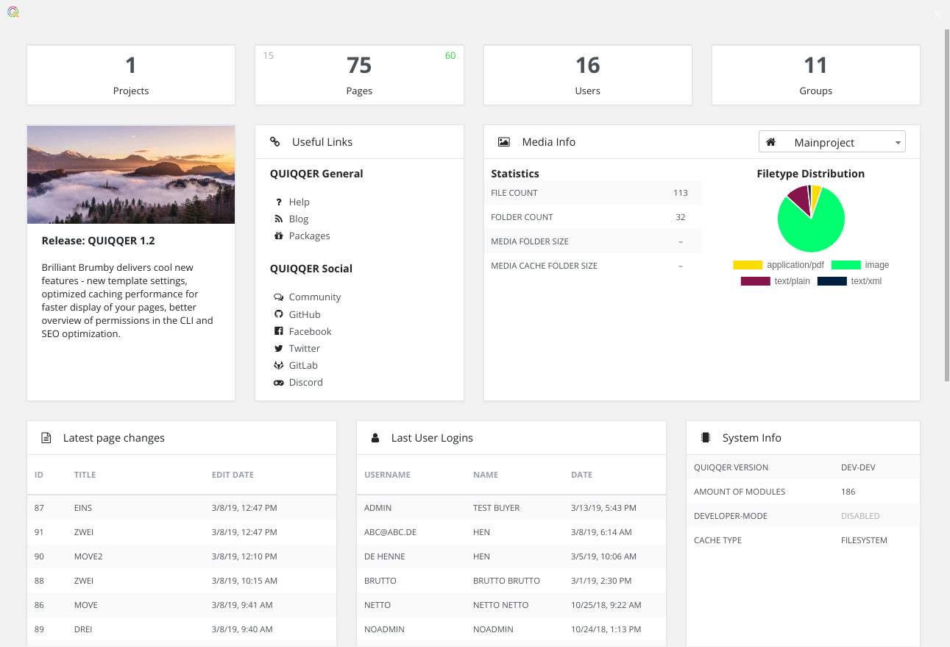
Task: Click the FOLDER COUNT value 32
Action: [x=681, y=217]
